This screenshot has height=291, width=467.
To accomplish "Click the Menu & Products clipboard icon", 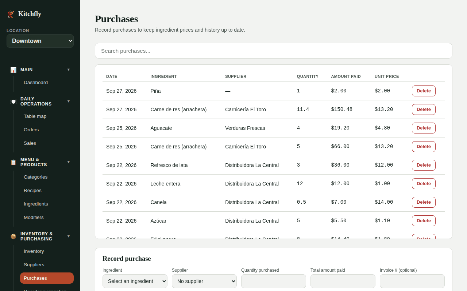I will click(13, 162).
